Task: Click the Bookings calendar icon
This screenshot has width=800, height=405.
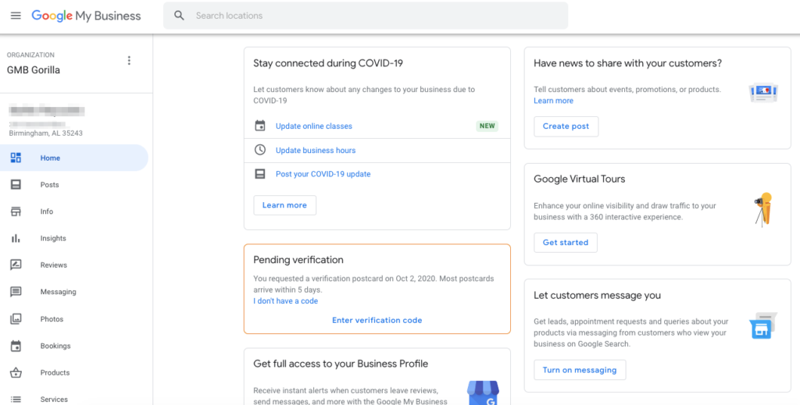Action: tap(16, 346)
